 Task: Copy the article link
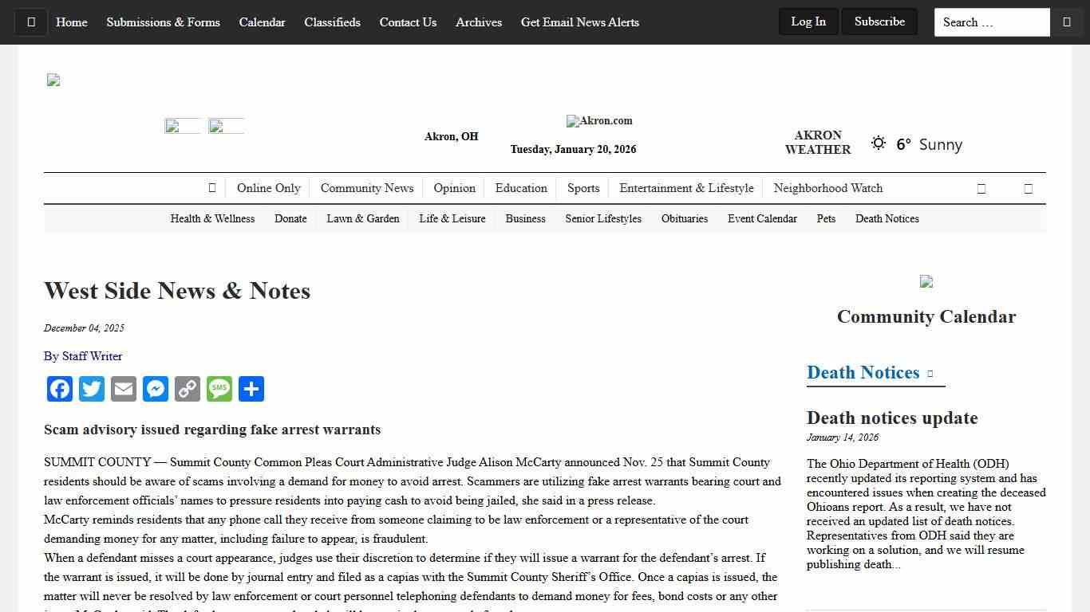click(188, 389)
